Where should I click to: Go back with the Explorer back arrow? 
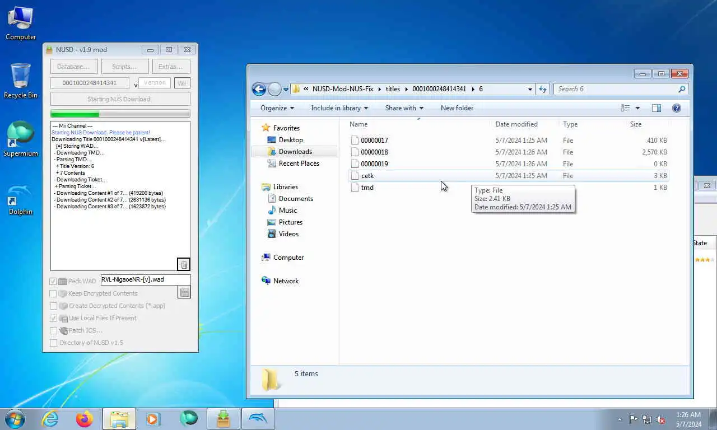pos(259,89)
